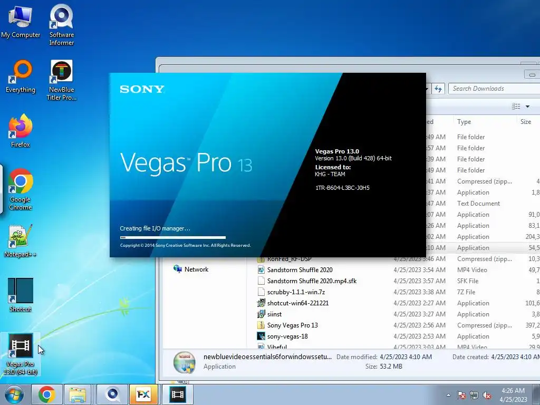Click the newblue installer thumbnail in details pane

[184, 362]
